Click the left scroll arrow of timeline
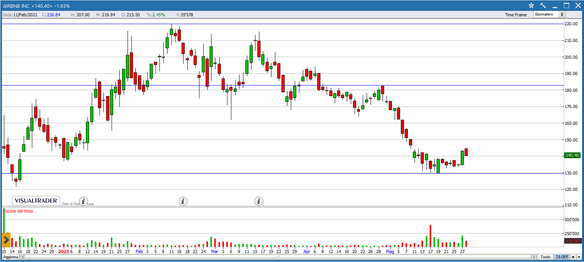 pyautogui.click(x=22, y=257)
